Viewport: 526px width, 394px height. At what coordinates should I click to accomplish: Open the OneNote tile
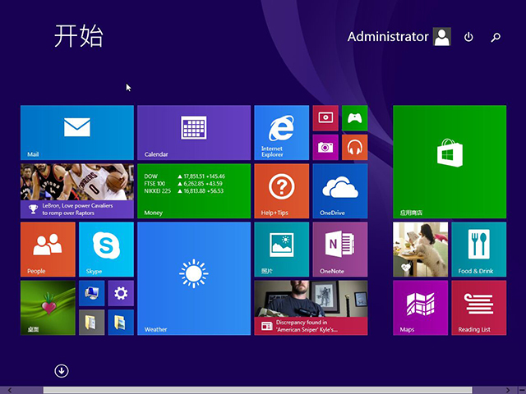(339, 250)
